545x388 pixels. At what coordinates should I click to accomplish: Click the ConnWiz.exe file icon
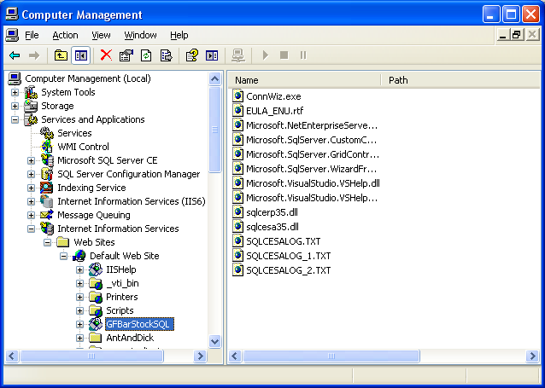(x=238, y=96)
